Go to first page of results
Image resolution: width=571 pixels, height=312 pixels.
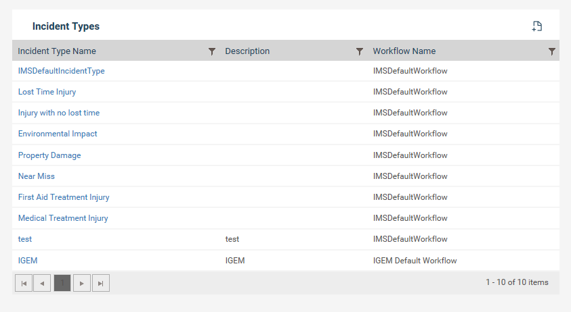point(24,284)
